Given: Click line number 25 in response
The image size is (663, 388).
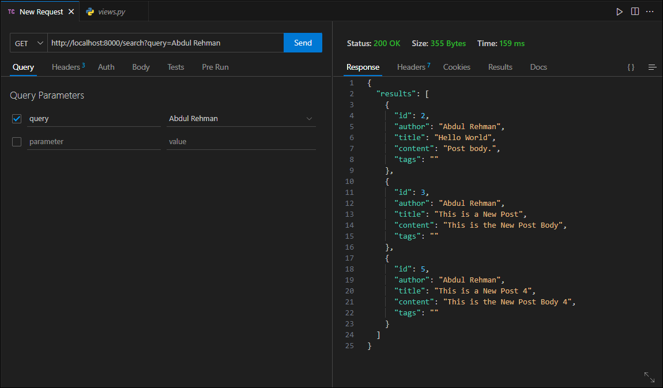Looking at the screenshot, I should click(349, 346).
